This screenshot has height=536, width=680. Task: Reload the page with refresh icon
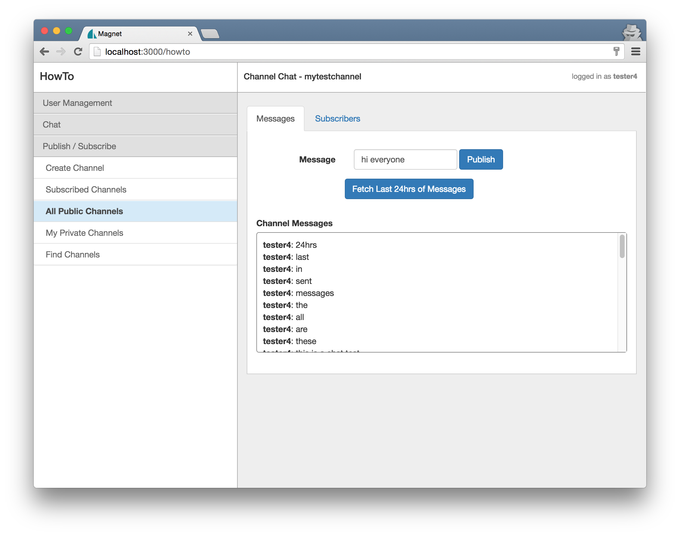[x=78, y=51]
